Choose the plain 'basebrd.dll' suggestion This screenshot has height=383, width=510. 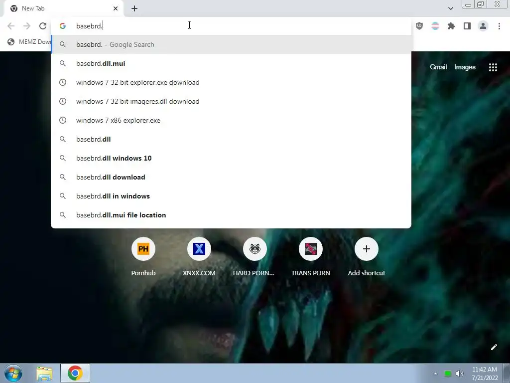(231, 140)
